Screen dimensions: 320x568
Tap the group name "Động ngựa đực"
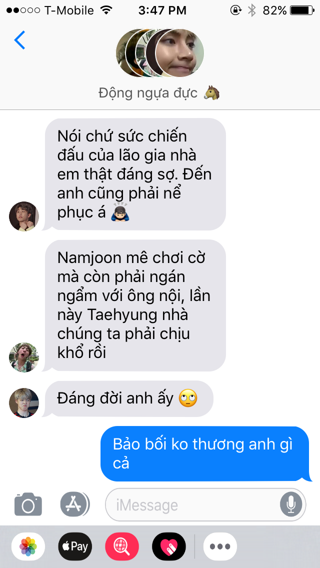click(x=148, y=93)
